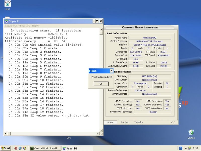Switch to the Tweaks tab in Central Brain Identifier
Viewport: 201px width, 151px height.
[138, 122]
